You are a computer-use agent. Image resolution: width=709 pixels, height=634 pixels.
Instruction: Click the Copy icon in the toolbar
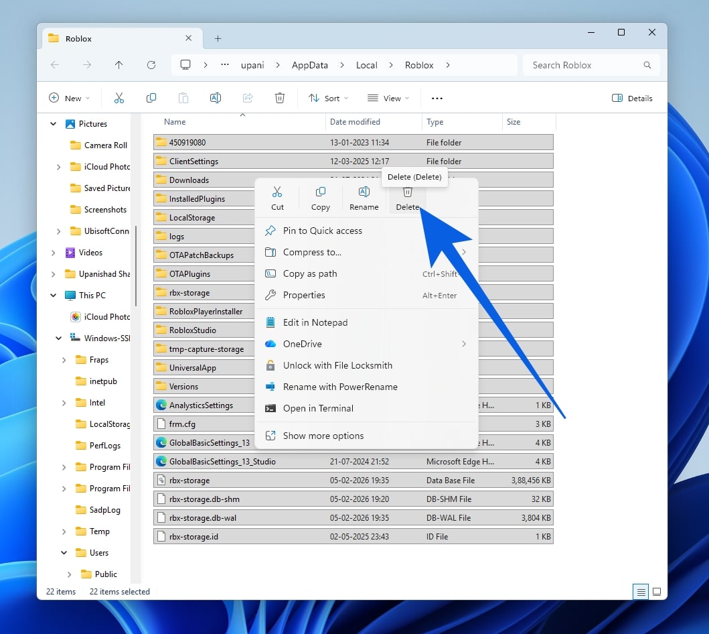151,98
